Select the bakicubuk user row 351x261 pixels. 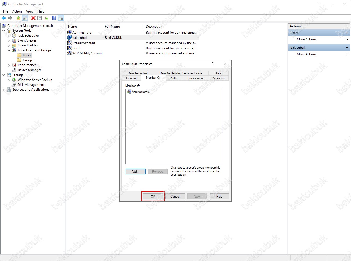point(133,38)
